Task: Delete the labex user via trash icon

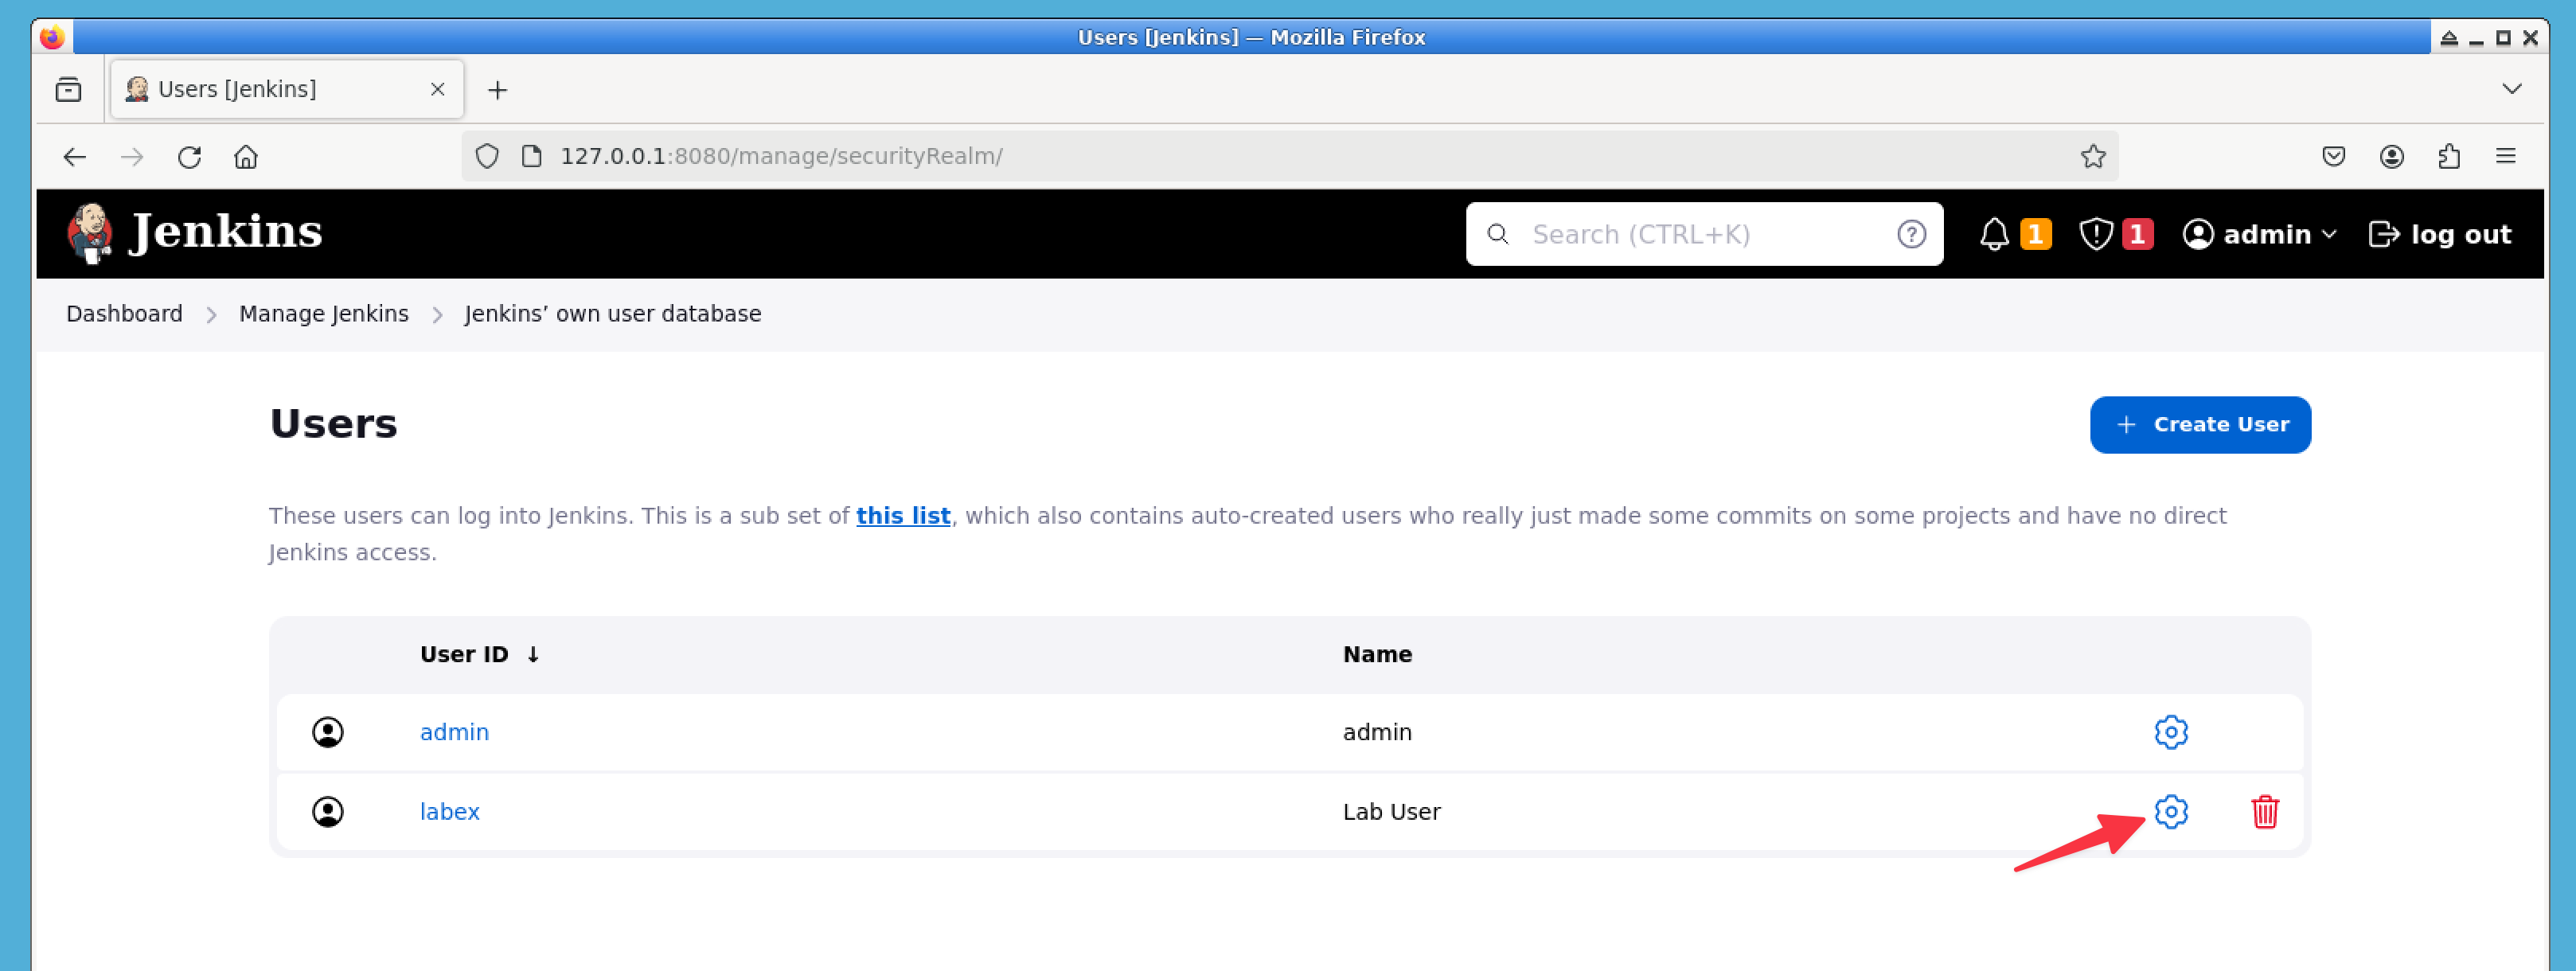Action: tap(2264, 811)
